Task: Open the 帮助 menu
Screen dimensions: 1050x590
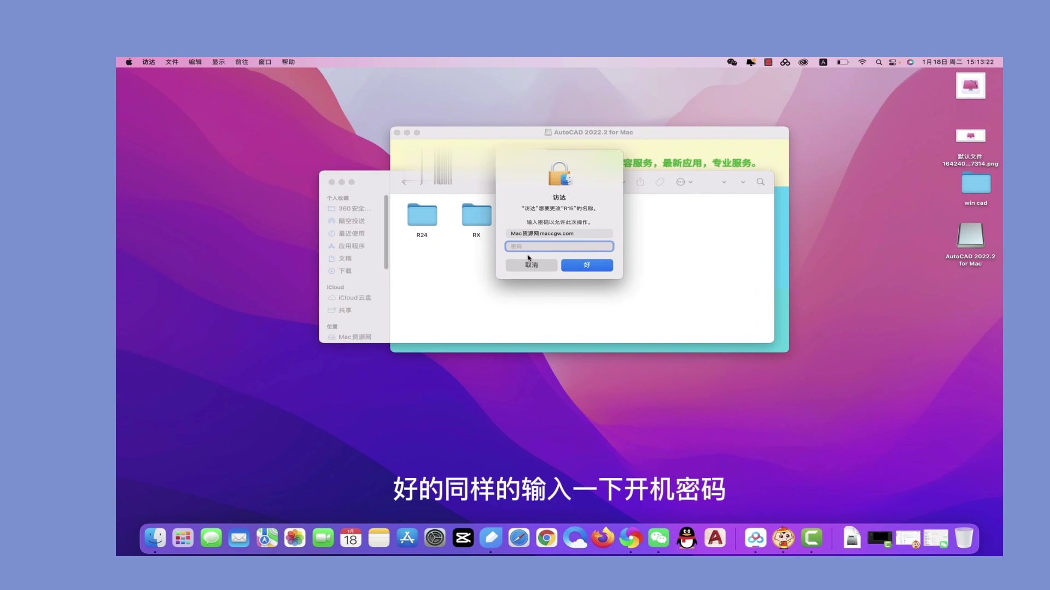Action: (x=288, y=62)
